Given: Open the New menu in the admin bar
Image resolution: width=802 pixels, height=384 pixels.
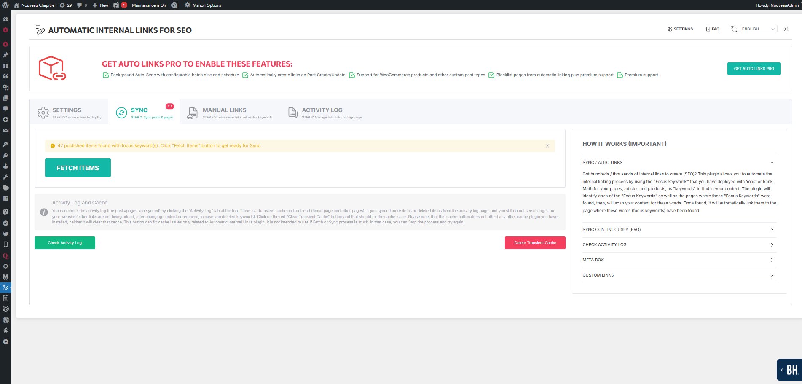Looking at the screenshot, I should click(100, 5).
